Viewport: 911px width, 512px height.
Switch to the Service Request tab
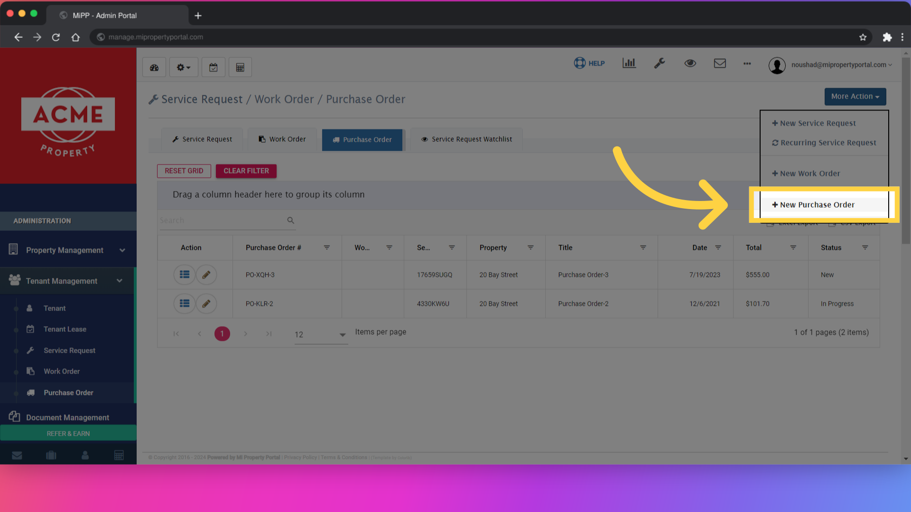[x=202, y=139]
